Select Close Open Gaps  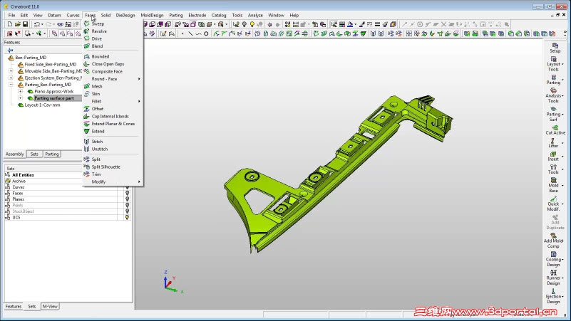[x=108, y=64]
